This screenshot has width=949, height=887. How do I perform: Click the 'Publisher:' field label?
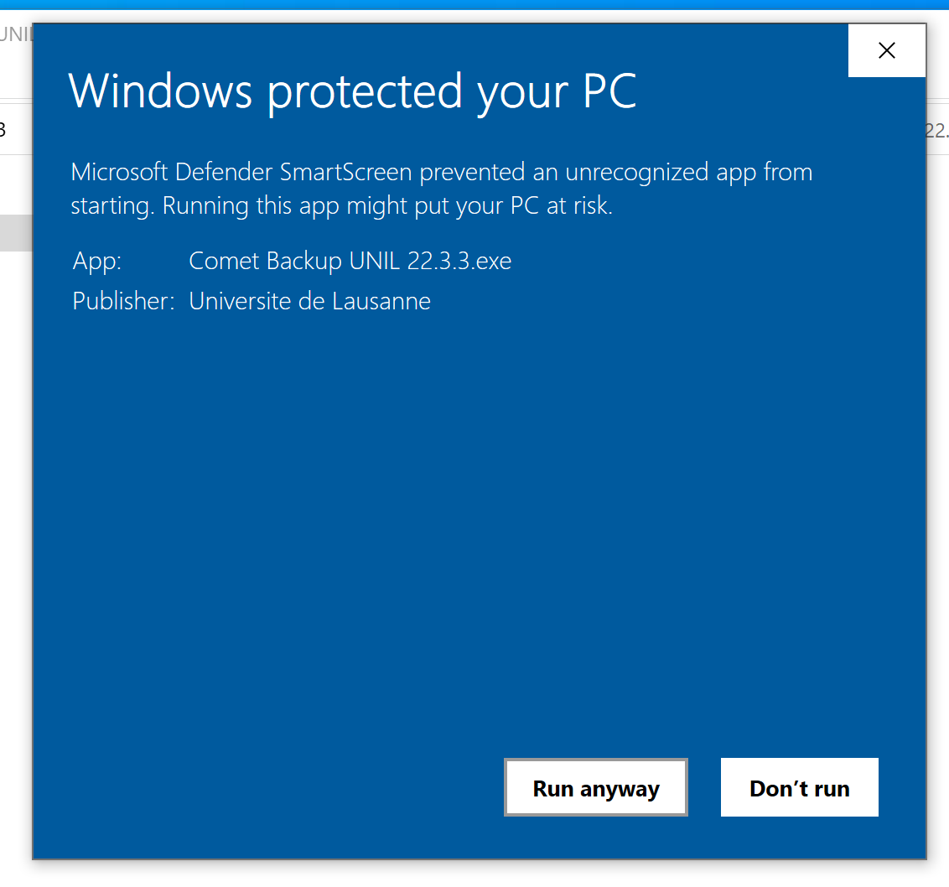pyautogui.click(x=123, y=301)
